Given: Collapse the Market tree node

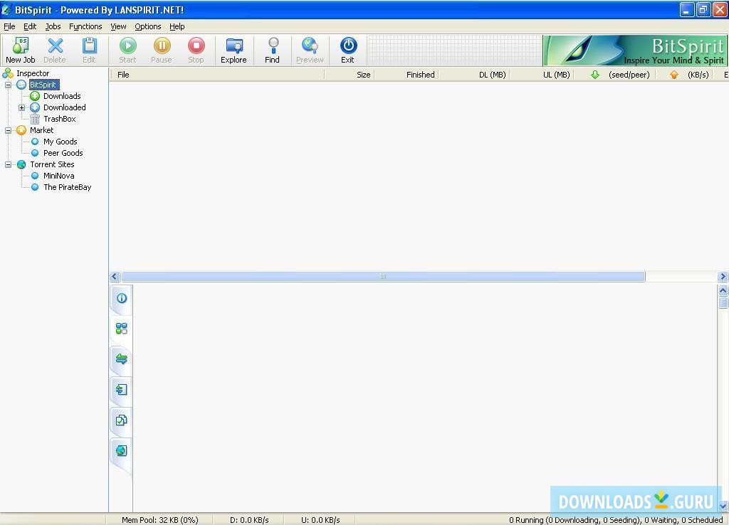Looking at the screenshot, I should pos(9,131).
